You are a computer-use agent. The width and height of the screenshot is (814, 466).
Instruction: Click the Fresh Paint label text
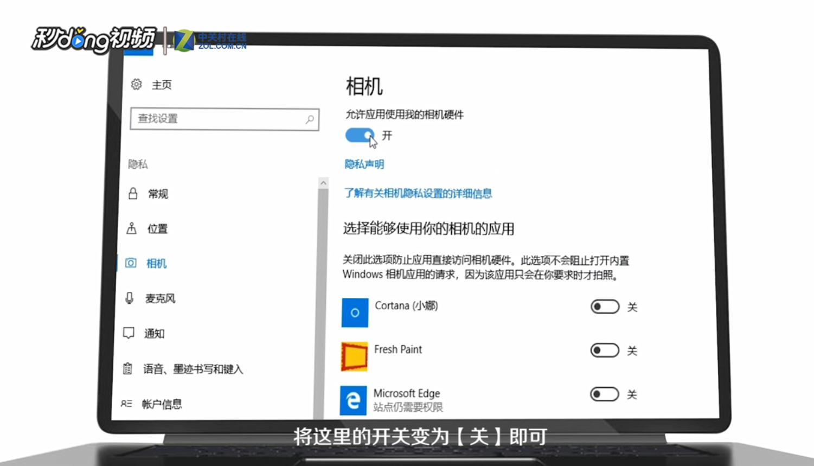click(x=398, y=349)
